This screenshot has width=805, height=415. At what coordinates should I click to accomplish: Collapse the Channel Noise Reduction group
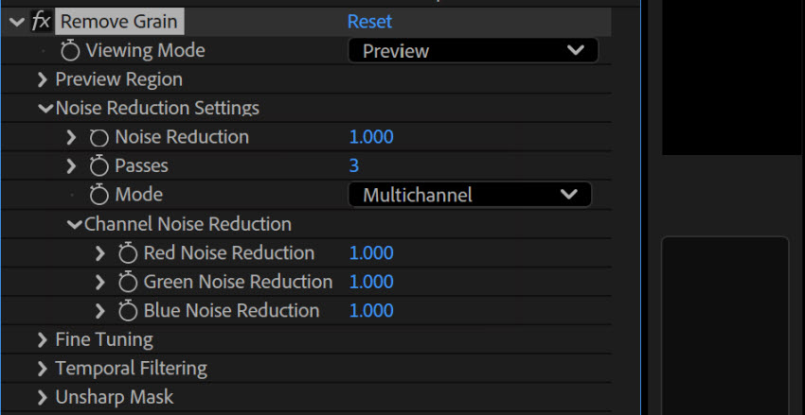tap(75, 224)
